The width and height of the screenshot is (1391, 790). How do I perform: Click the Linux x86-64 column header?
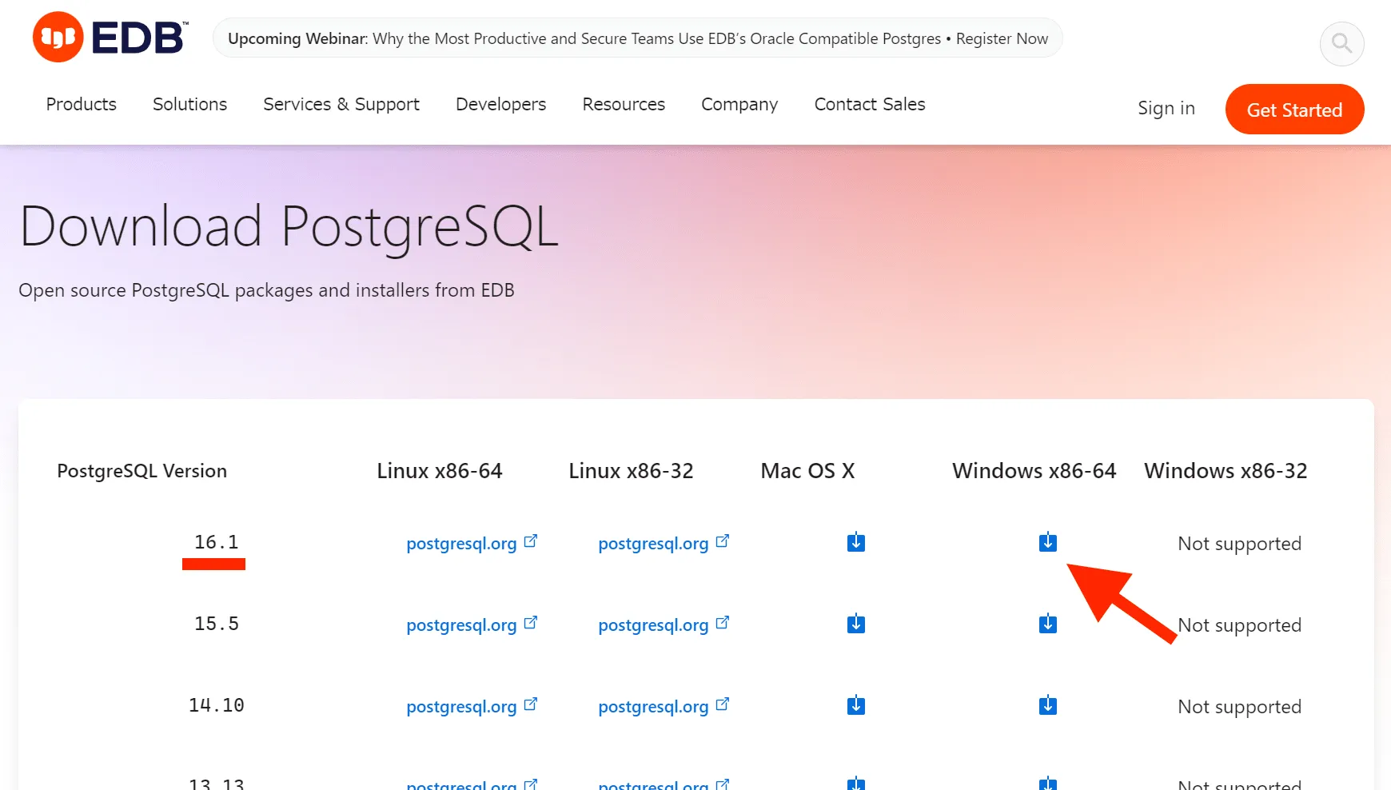point(439,471)
